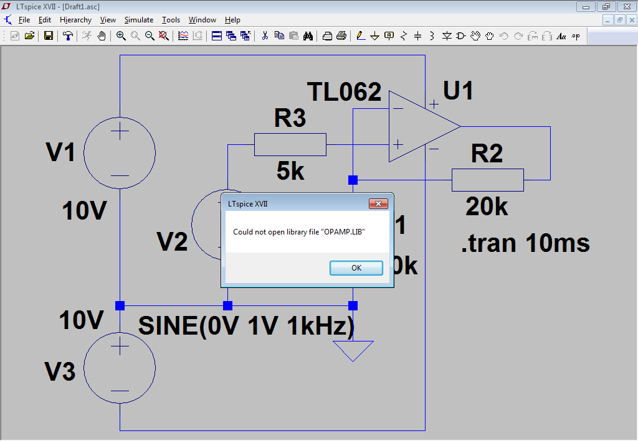The width and height of the screenshot is (638, 441).
Task: Open the Simulate menu
Action: click(139, 20)
